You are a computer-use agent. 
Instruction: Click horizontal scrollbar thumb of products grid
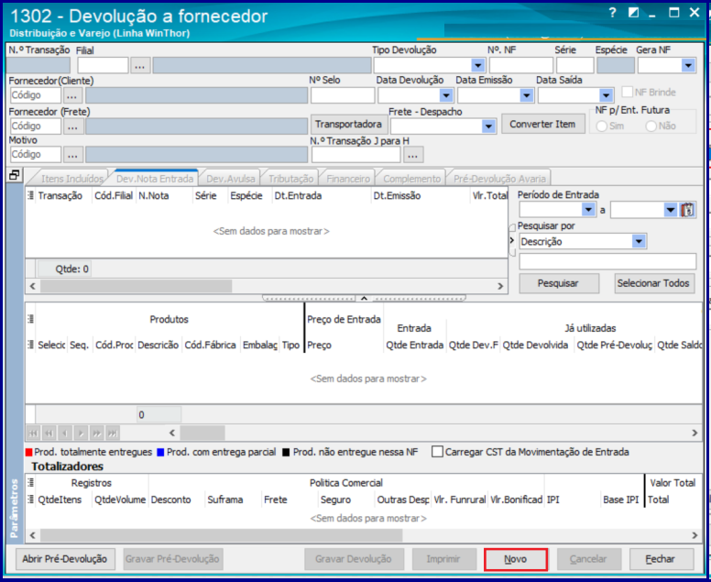[x=202, y=433]
